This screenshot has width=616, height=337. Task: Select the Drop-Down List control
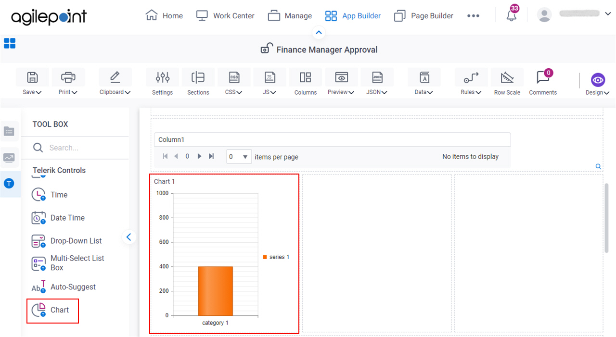67,241
